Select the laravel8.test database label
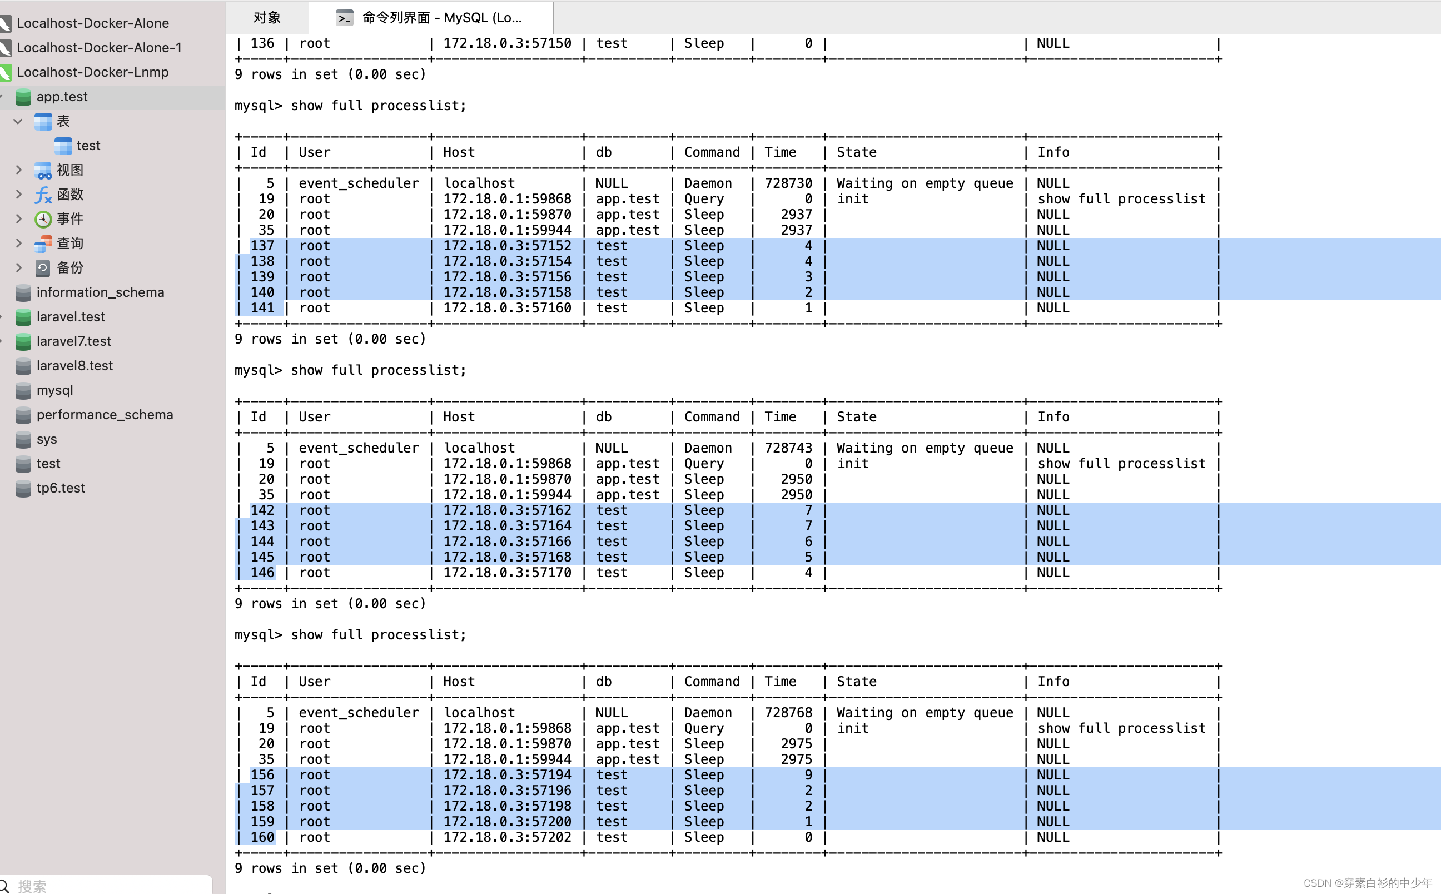 point(74,366)
